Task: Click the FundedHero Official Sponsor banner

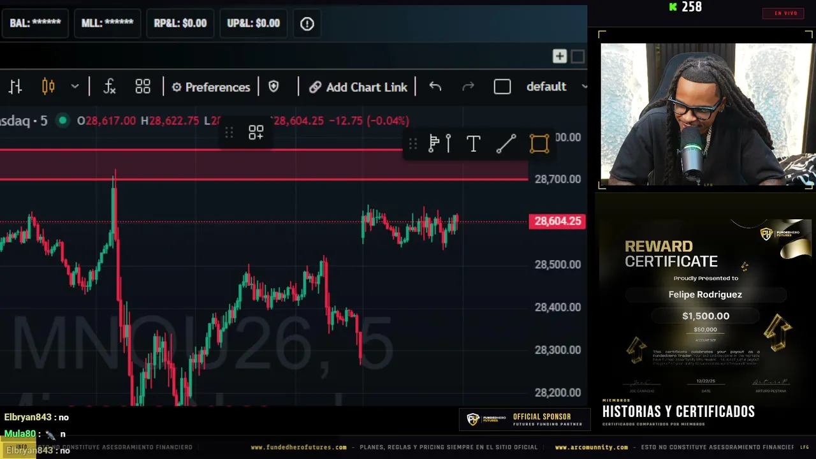Action: point(525,419)
